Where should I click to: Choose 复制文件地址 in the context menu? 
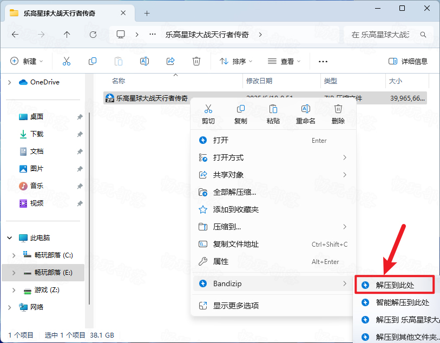tap(273, 245)
